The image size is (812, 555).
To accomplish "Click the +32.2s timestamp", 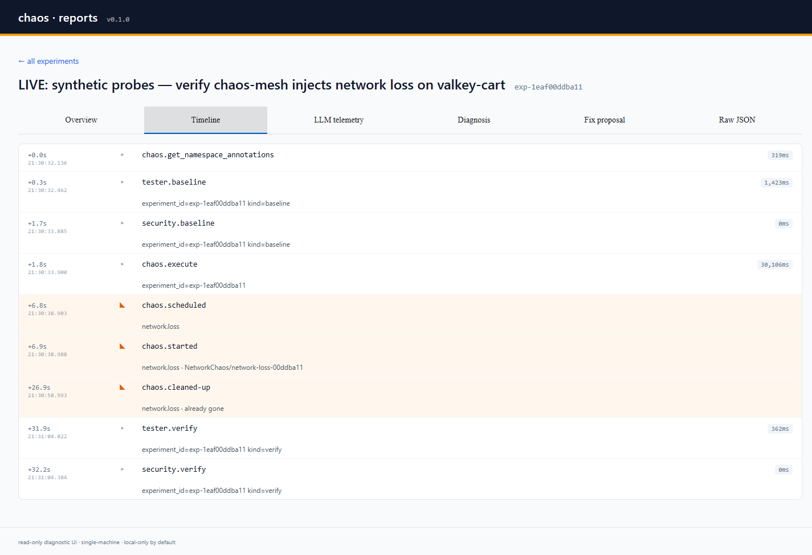I will [x=39, y=470].
